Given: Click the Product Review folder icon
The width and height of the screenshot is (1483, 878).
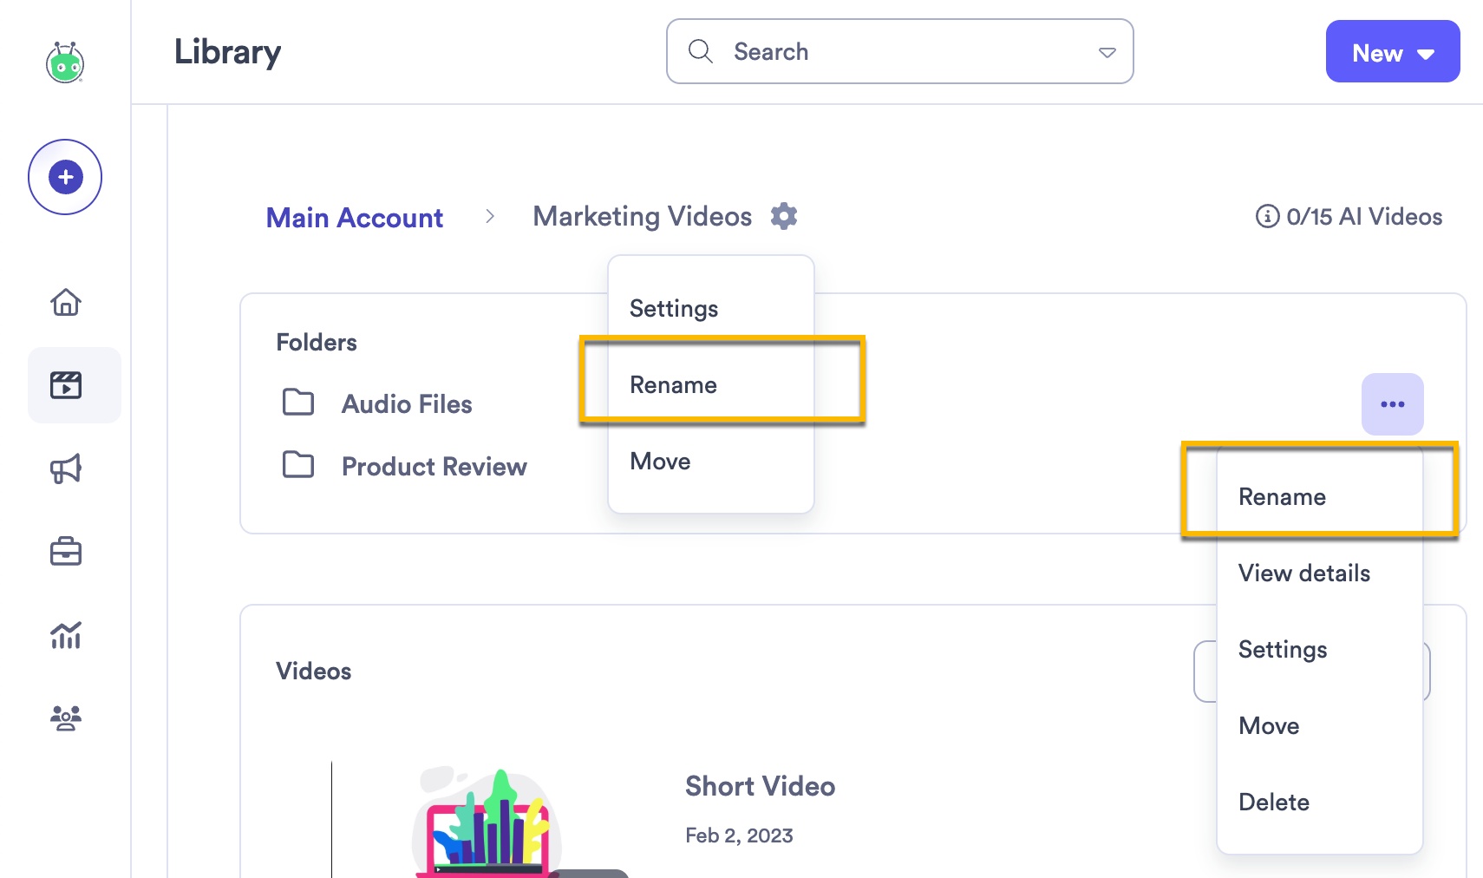Looking at the screenshot, I should 298,465.
